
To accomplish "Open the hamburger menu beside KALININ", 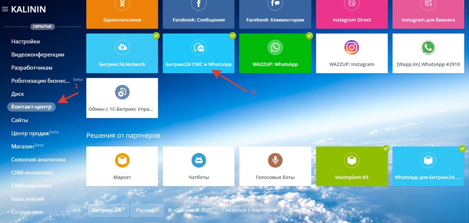I will [5, 9].
